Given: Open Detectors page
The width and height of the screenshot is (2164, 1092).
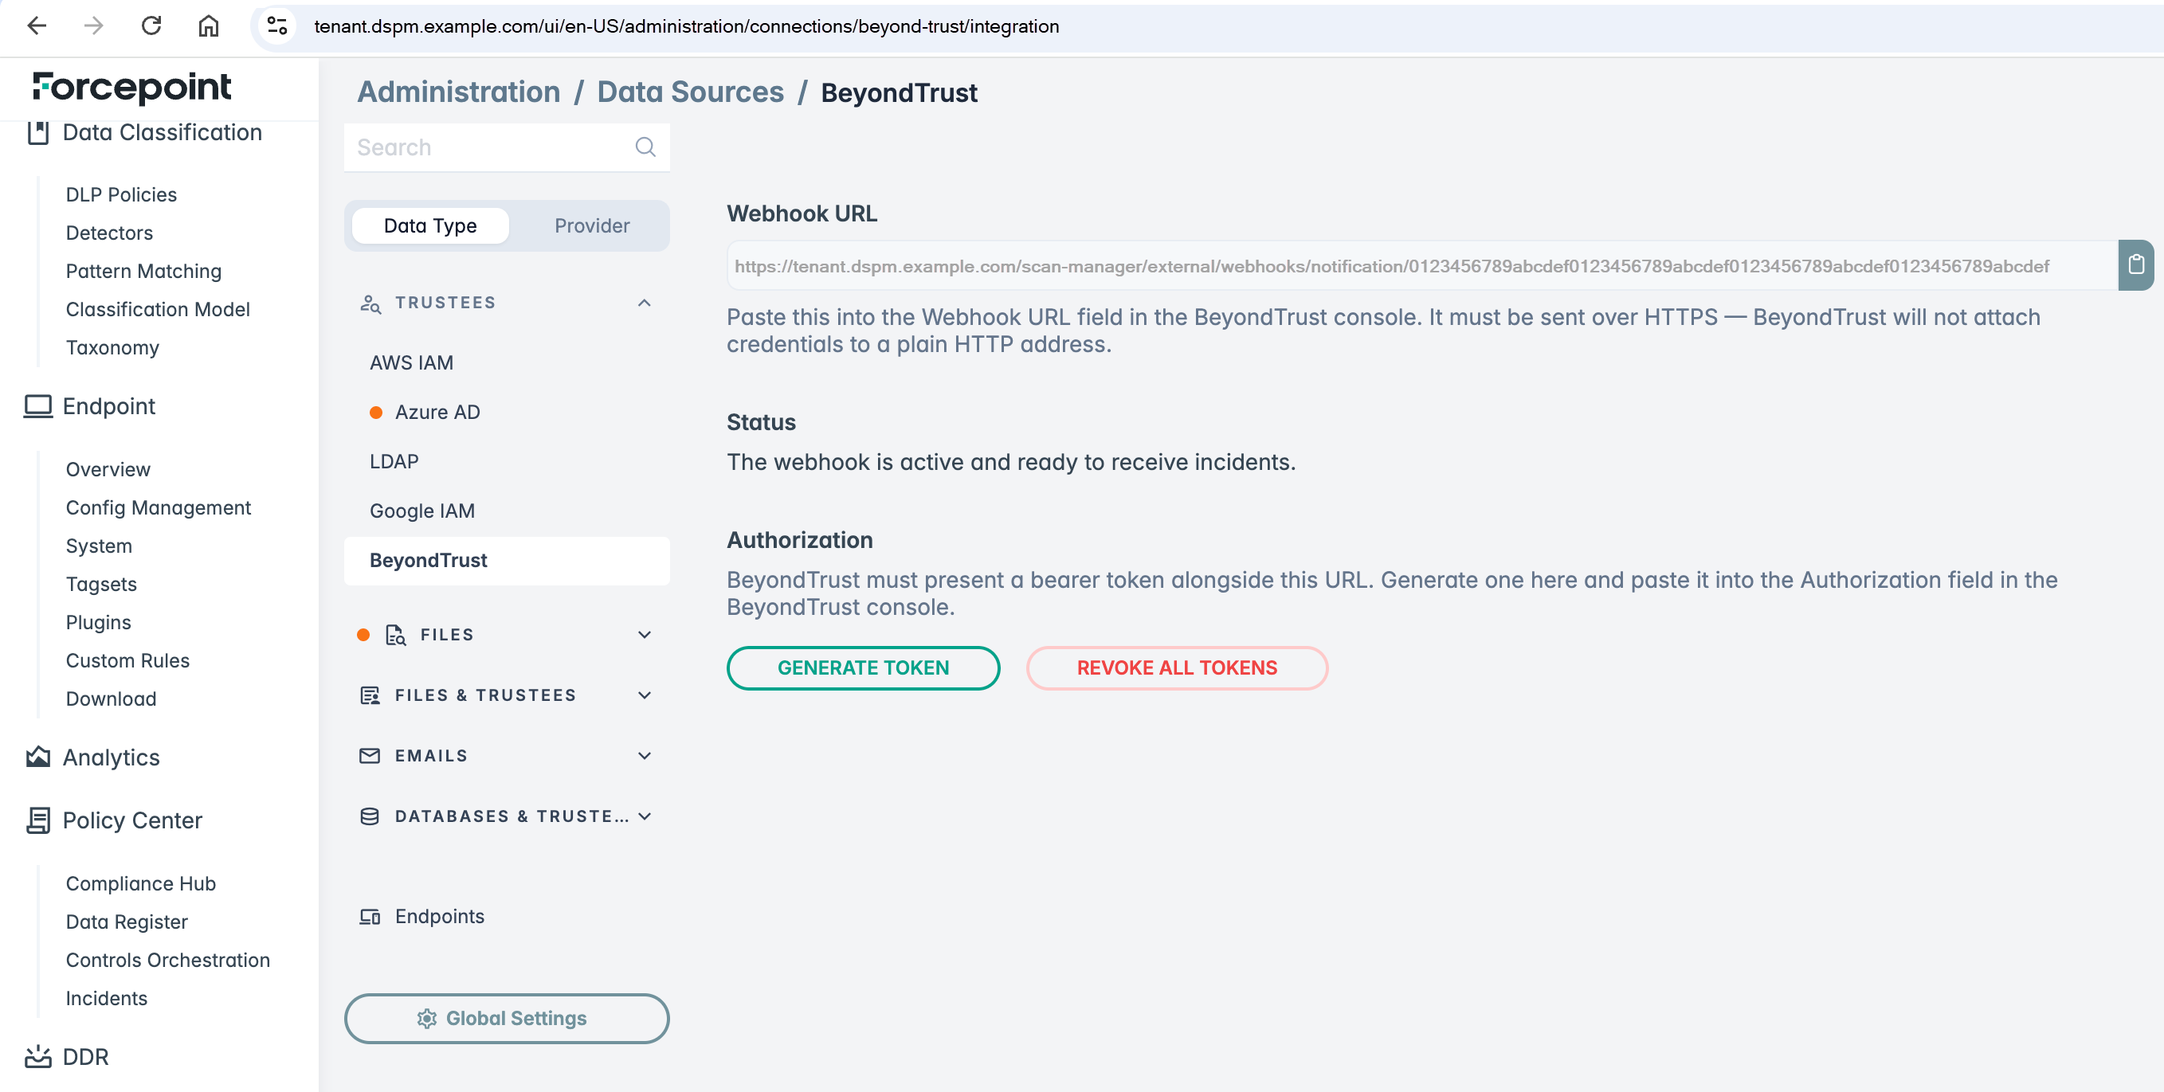Looking at the screenshot, I should click(x=109, y=233).
